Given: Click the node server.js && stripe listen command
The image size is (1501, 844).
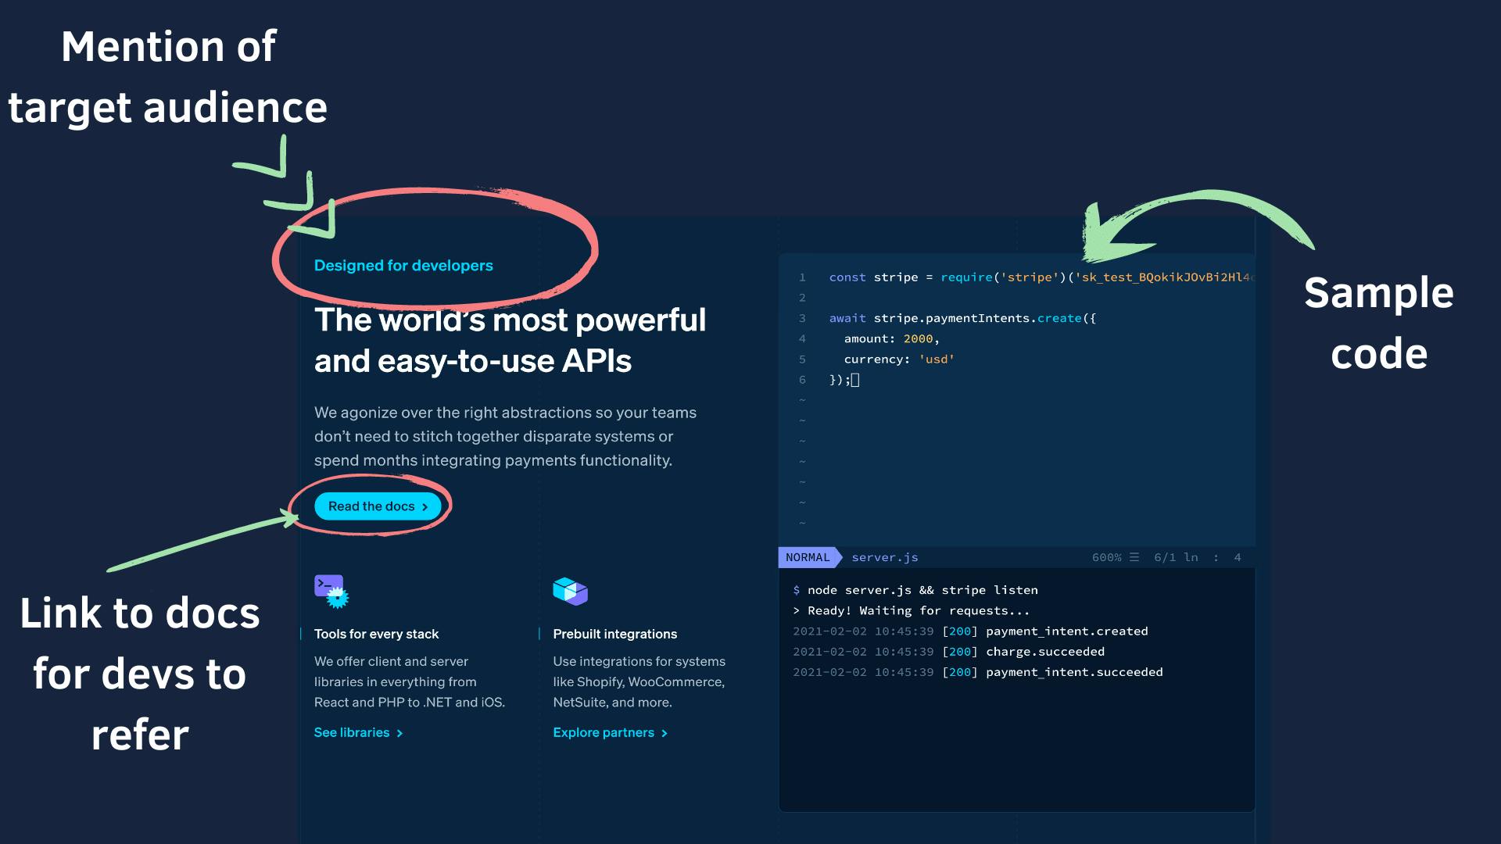Looking at the screenshot, I should [915, 590].
